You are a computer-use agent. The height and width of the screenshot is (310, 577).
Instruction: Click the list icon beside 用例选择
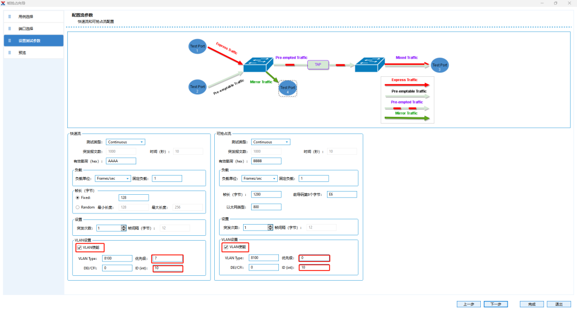click(10, 17)
